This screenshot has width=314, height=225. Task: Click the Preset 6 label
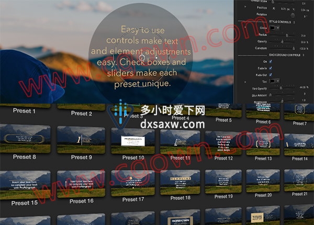click(263, 122)
